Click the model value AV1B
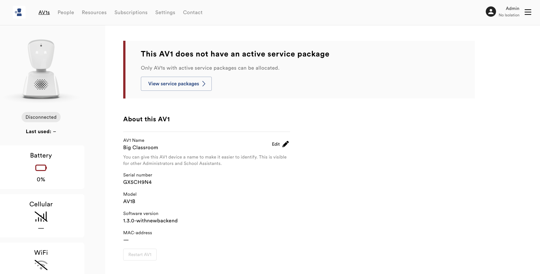 coord(129,201)
